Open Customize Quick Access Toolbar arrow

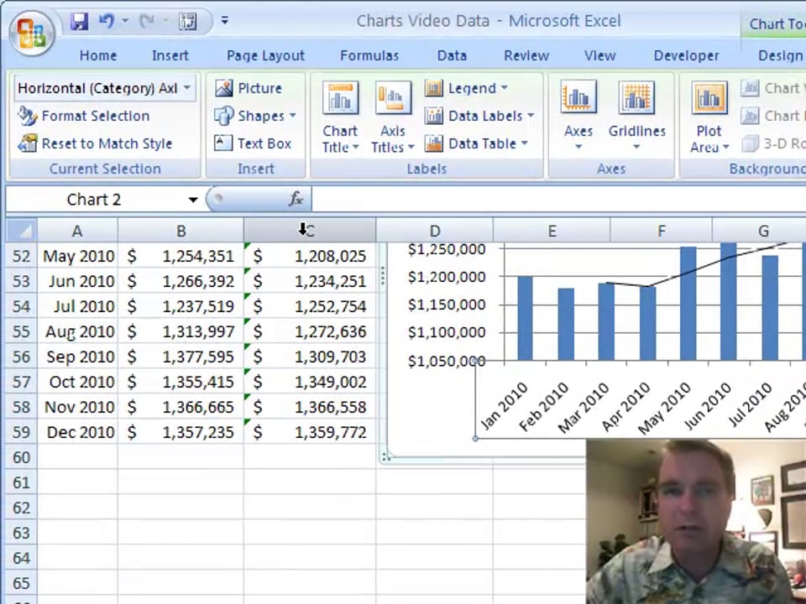pos(225,21)
